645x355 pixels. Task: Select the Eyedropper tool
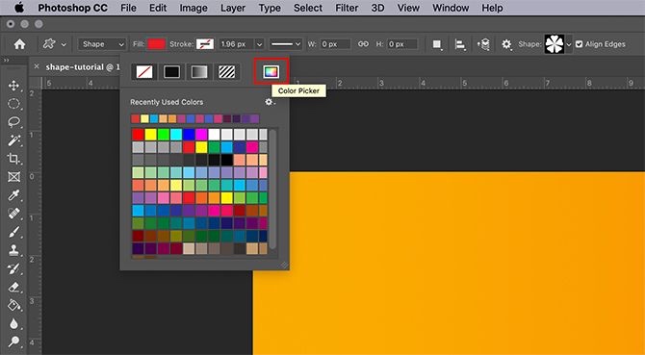click(x=13, y=195)
